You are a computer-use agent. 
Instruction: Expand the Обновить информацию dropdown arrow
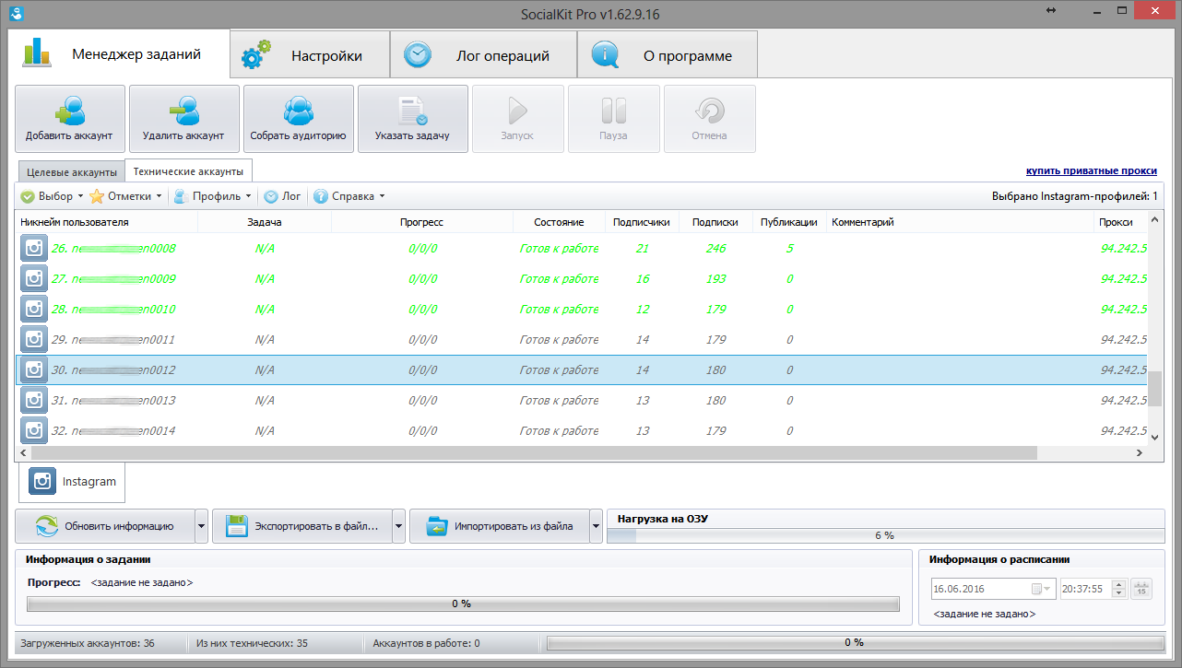click(202, 526)
